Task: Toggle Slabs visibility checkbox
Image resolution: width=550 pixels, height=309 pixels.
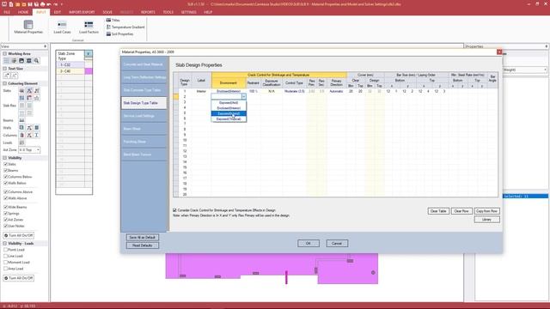Action: coord(5,164)
